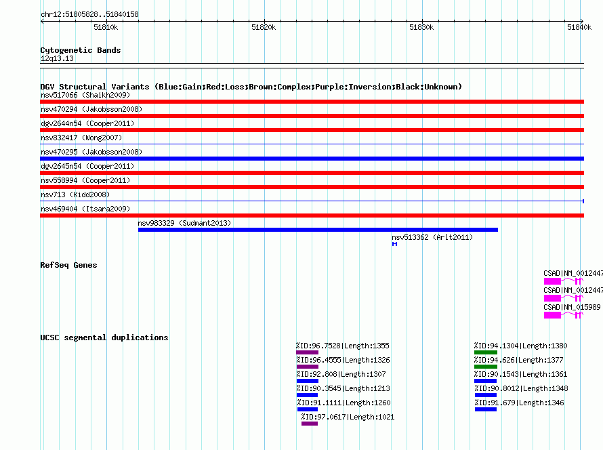The image size is (603, 450).
Task: Click the 12q13.13 band label
Action: [x=57, y=58]
